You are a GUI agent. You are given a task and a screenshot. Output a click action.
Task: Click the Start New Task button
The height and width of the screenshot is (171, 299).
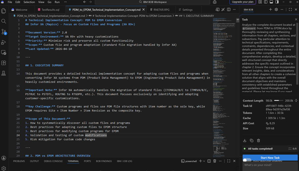coord(270,157)
